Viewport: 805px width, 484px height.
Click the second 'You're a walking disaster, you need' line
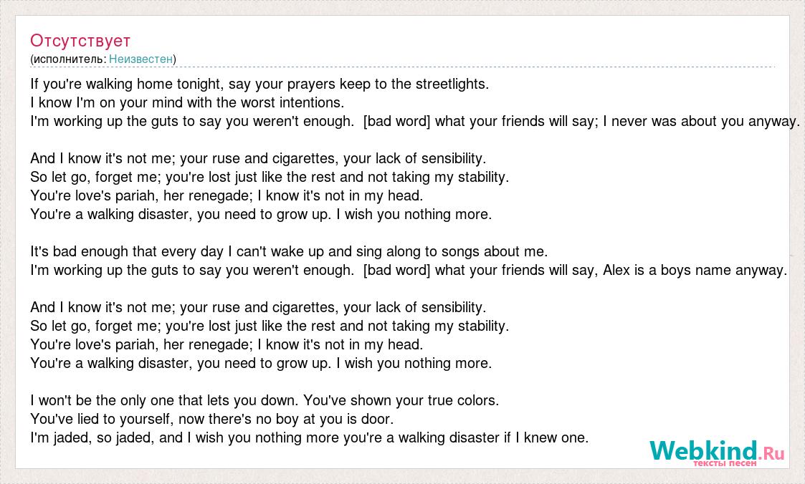(261, 364)
